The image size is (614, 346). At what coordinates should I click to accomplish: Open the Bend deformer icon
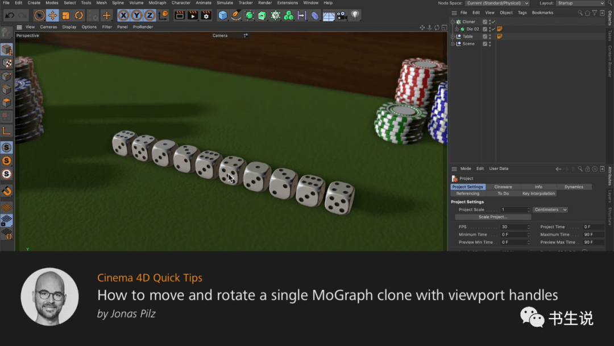[315, 15]
